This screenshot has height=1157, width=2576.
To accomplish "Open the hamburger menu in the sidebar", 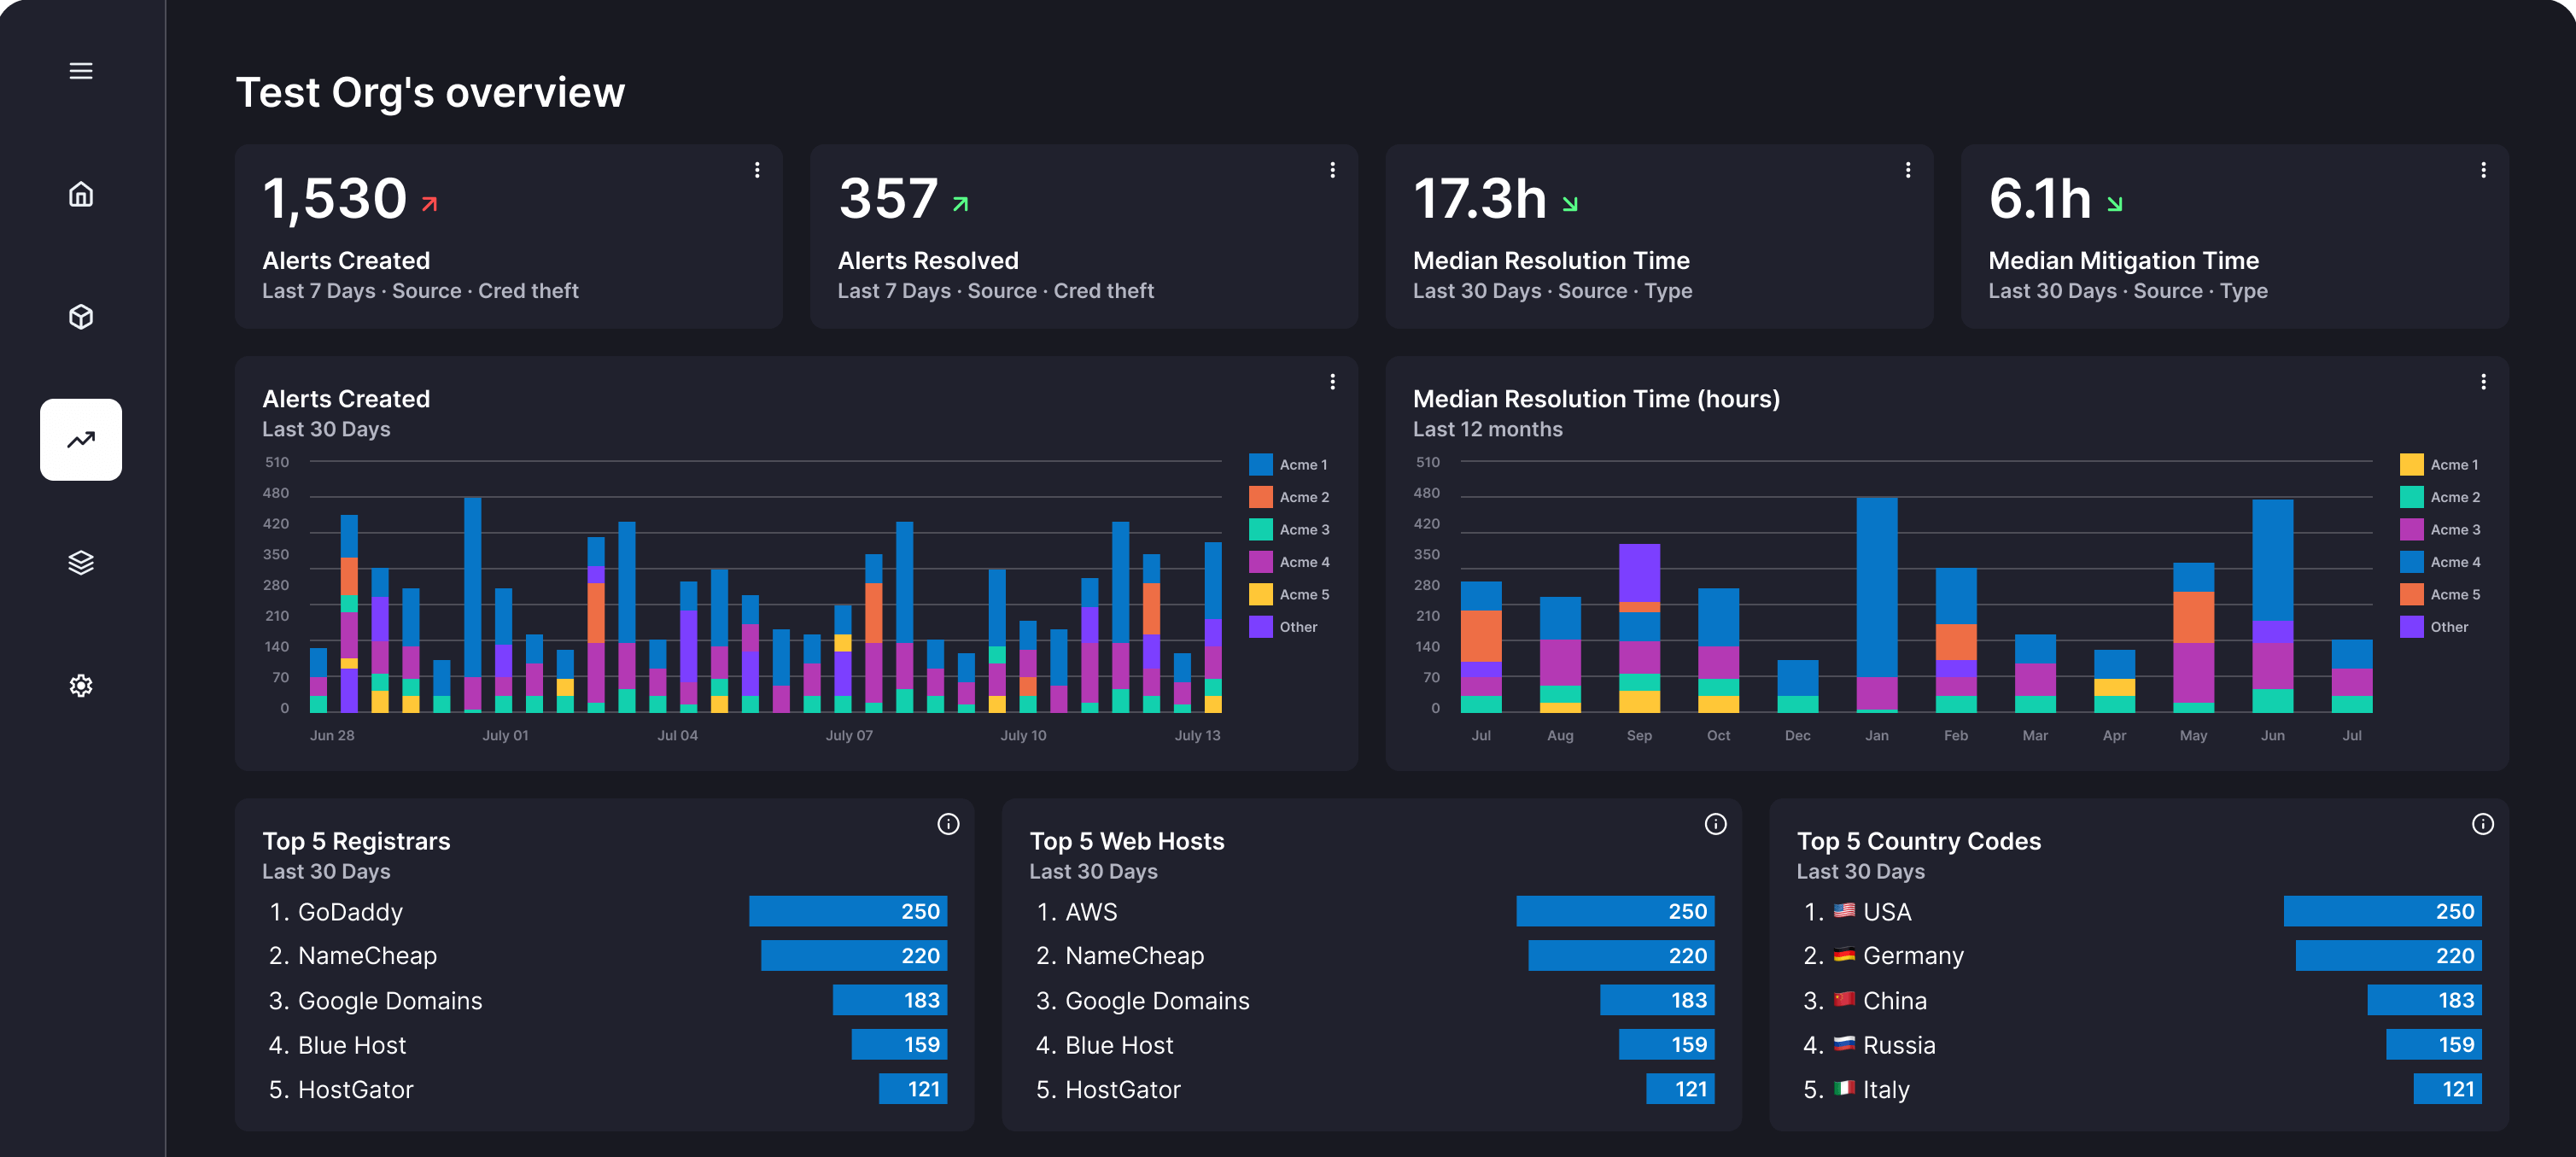I will click(81, 71).
